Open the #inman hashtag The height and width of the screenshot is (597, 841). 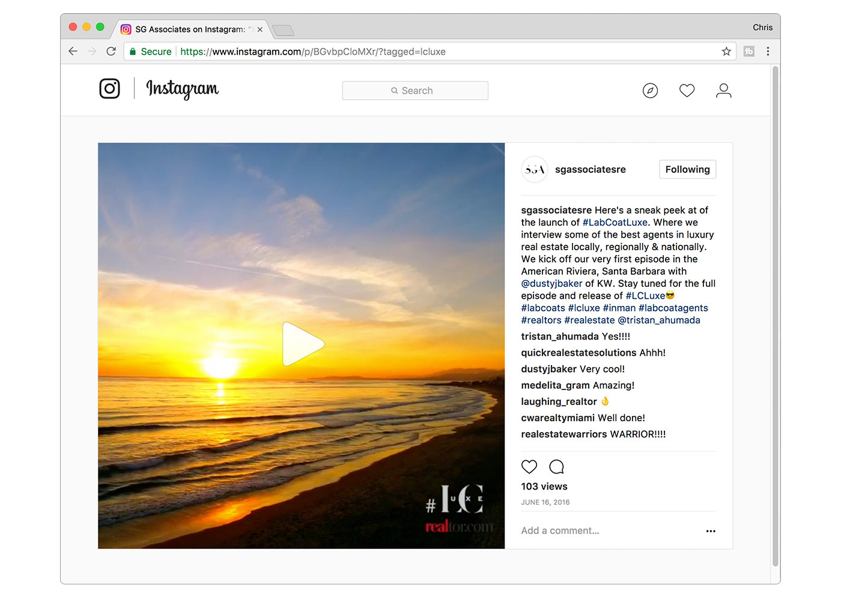point(619,308)
